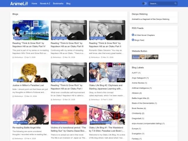Select the enjou-kousai (compensated dating) label
The image size is (188, 141).
point(148,124)
